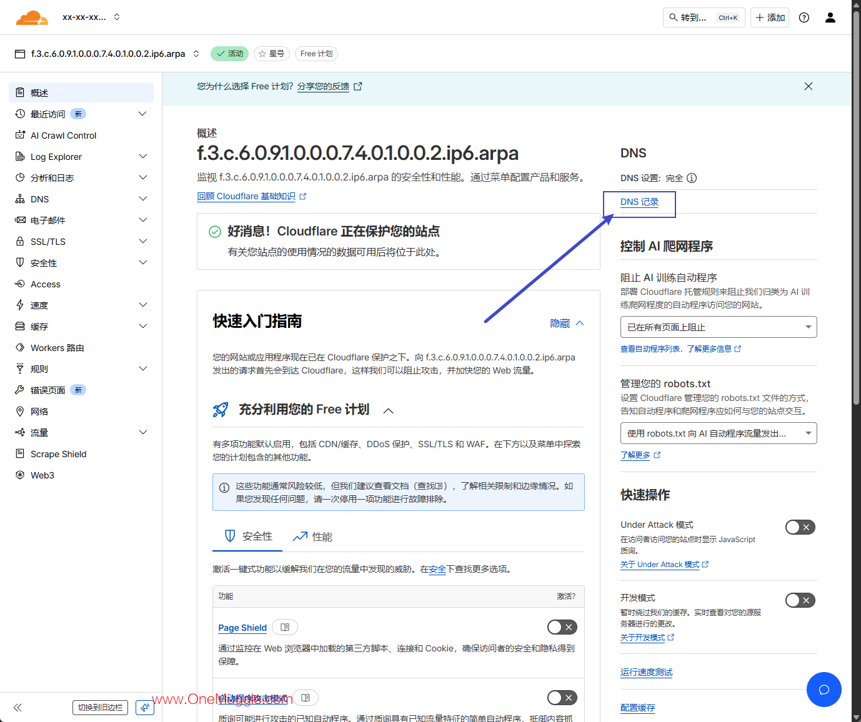Open the account switcher next to xx-xx-xx
Screen dimensions: 861x722
(117, 17)
